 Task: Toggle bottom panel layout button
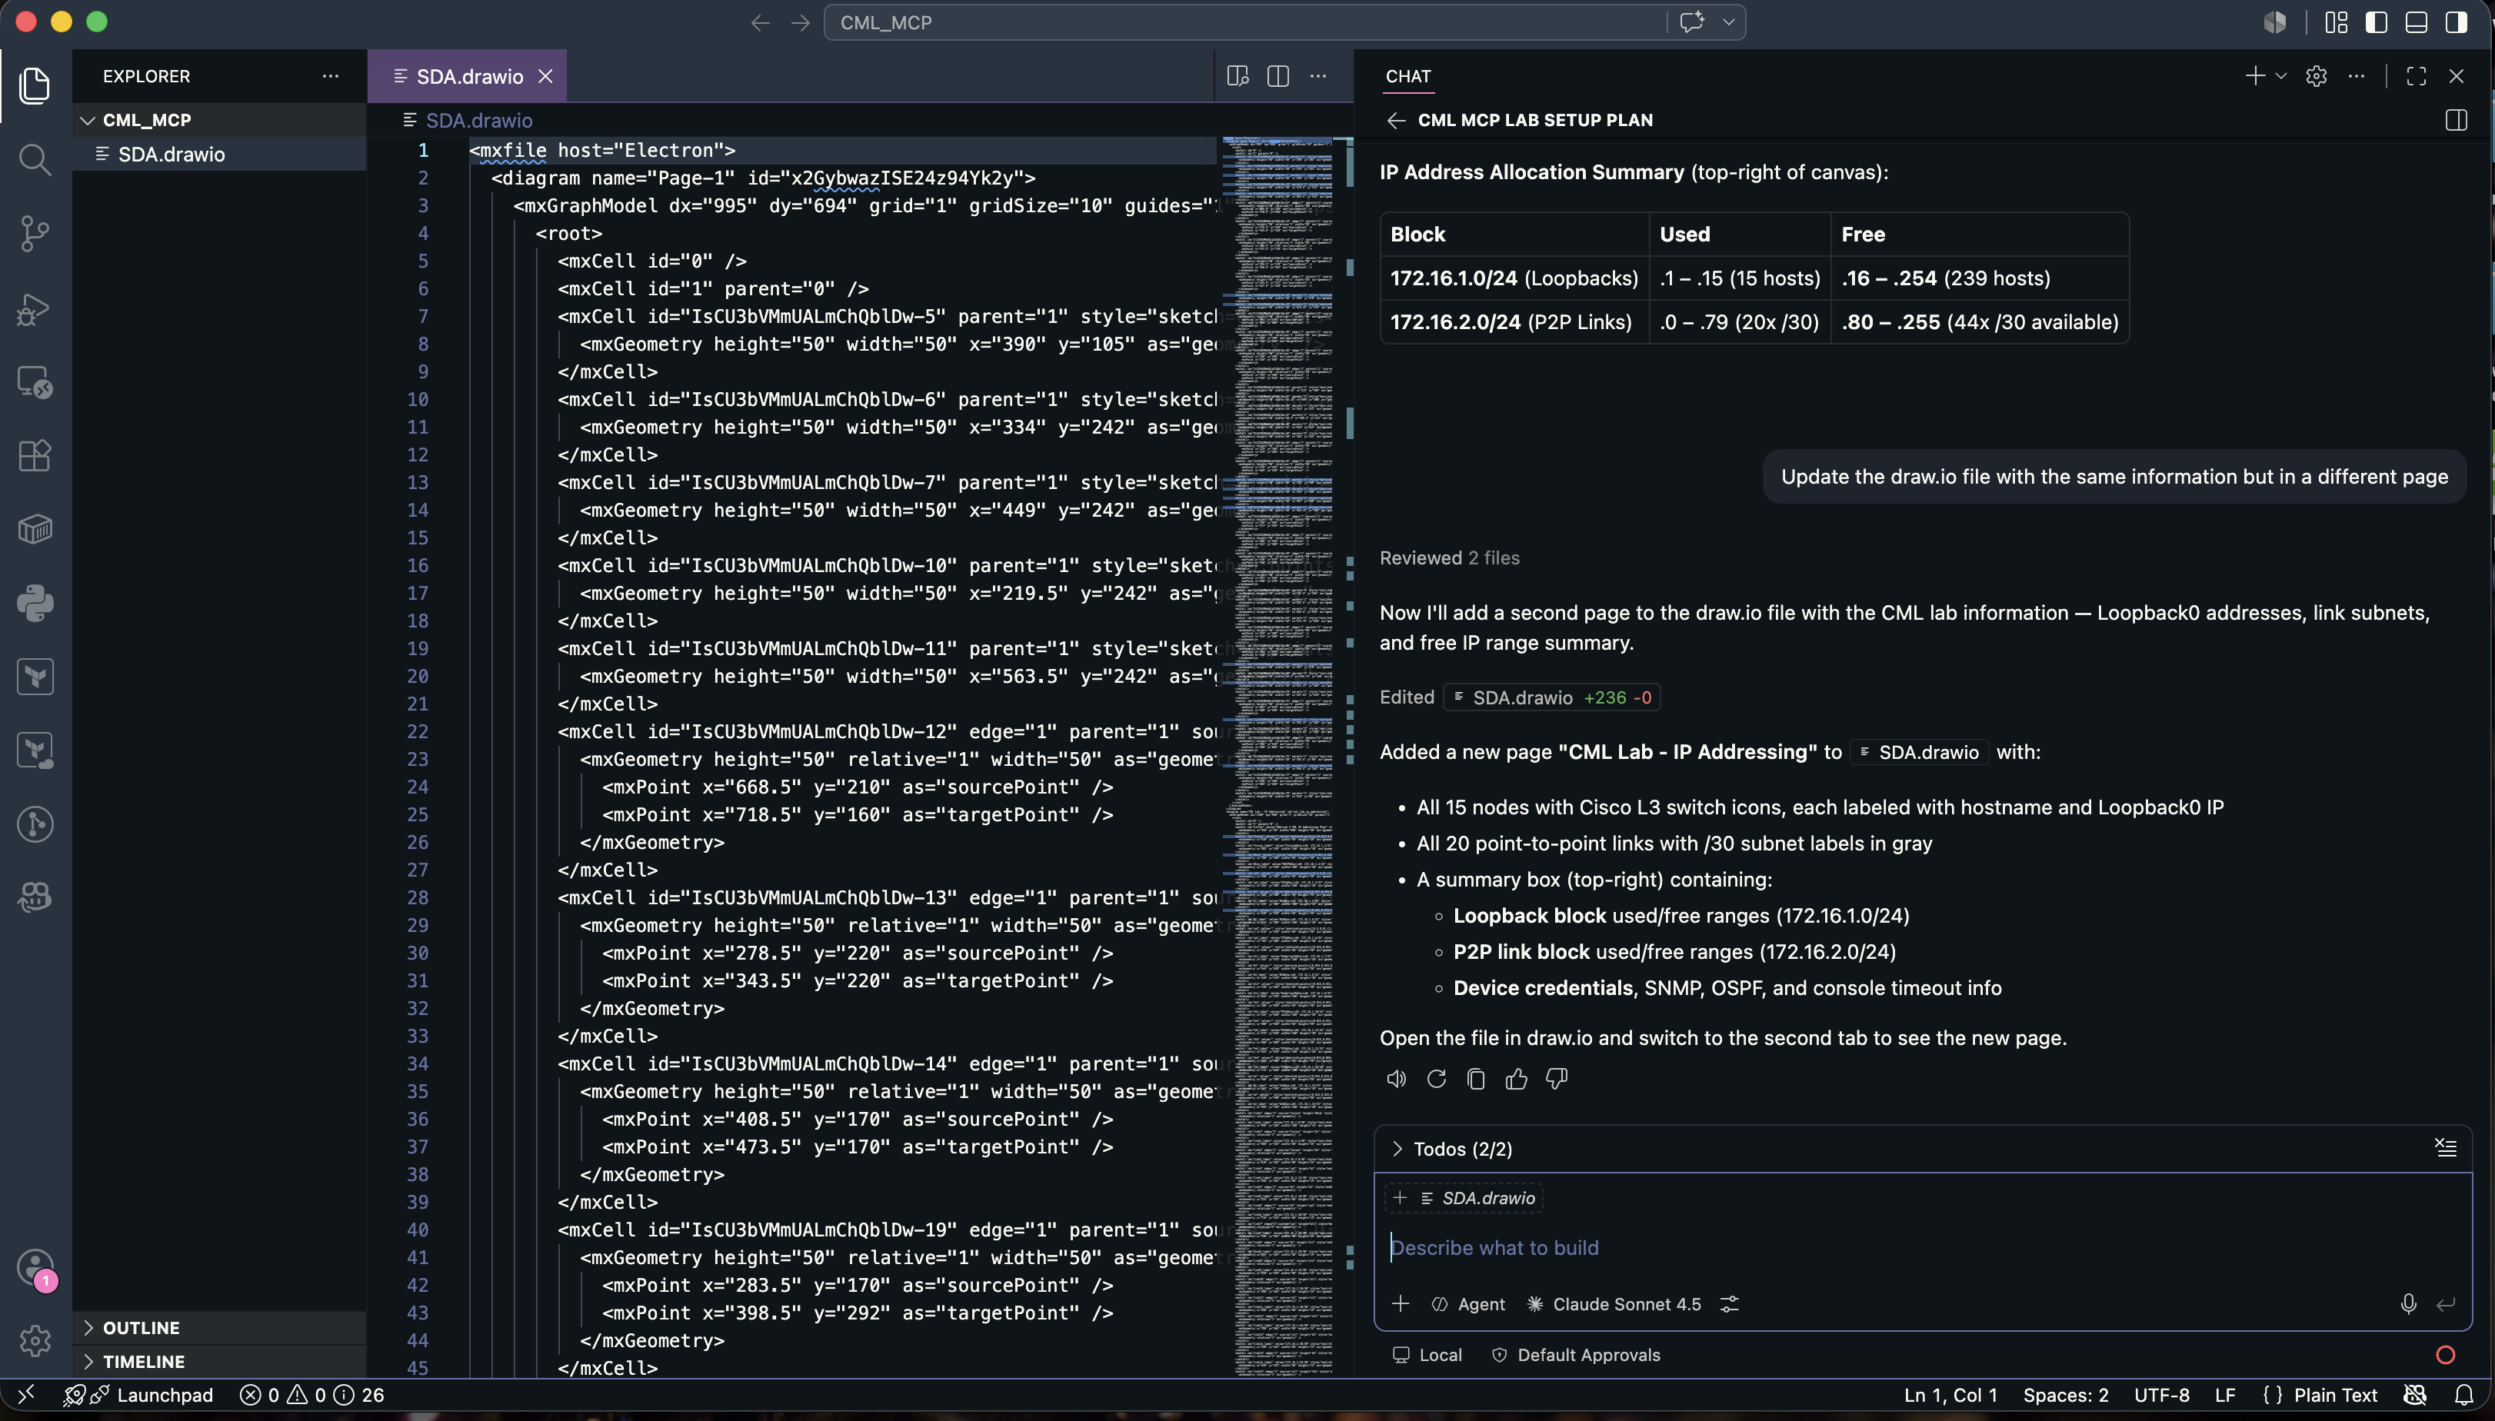click(x=2416, y=22)
